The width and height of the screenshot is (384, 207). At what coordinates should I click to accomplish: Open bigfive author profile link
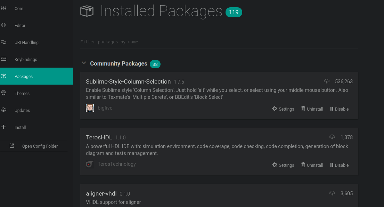pyautogui.click(x=105, y=108)
